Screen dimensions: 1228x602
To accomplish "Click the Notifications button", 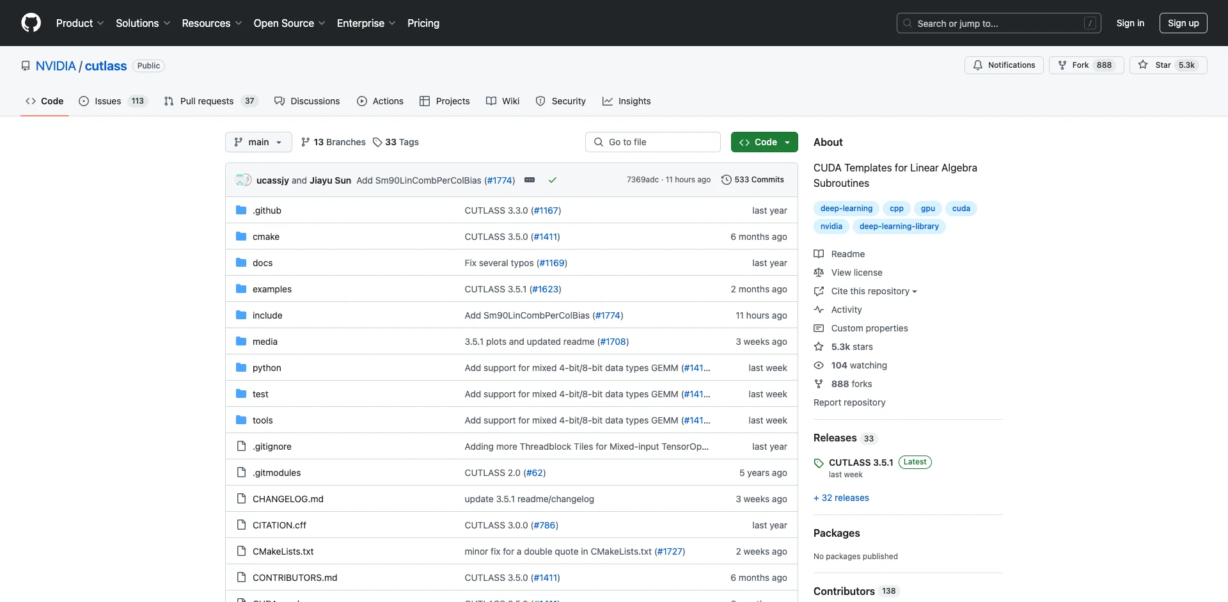I will click(1004, 65).
